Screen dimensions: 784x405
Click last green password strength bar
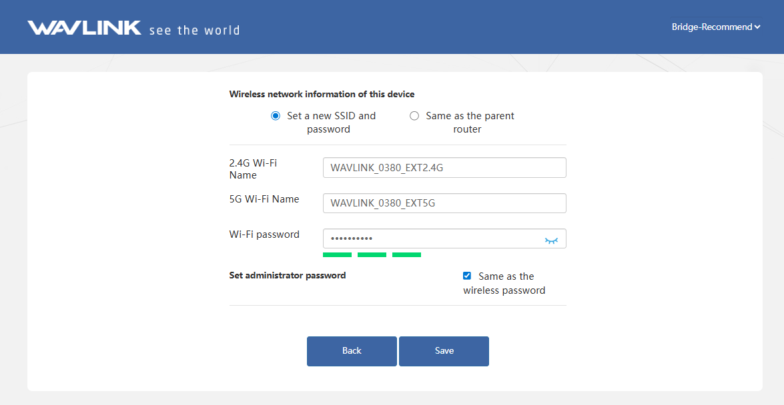(406, 254)
